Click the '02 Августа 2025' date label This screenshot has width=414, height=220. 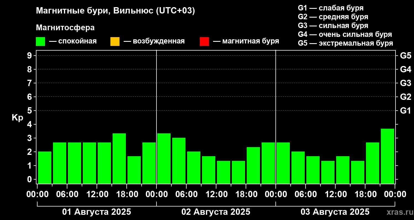(x=216, y=212)
